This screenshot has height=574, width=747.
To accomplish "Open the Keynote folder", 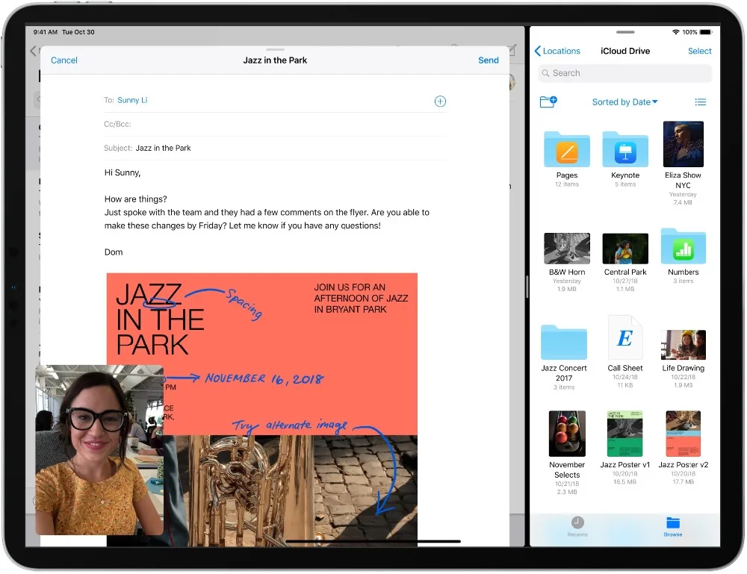I will 625,149.
